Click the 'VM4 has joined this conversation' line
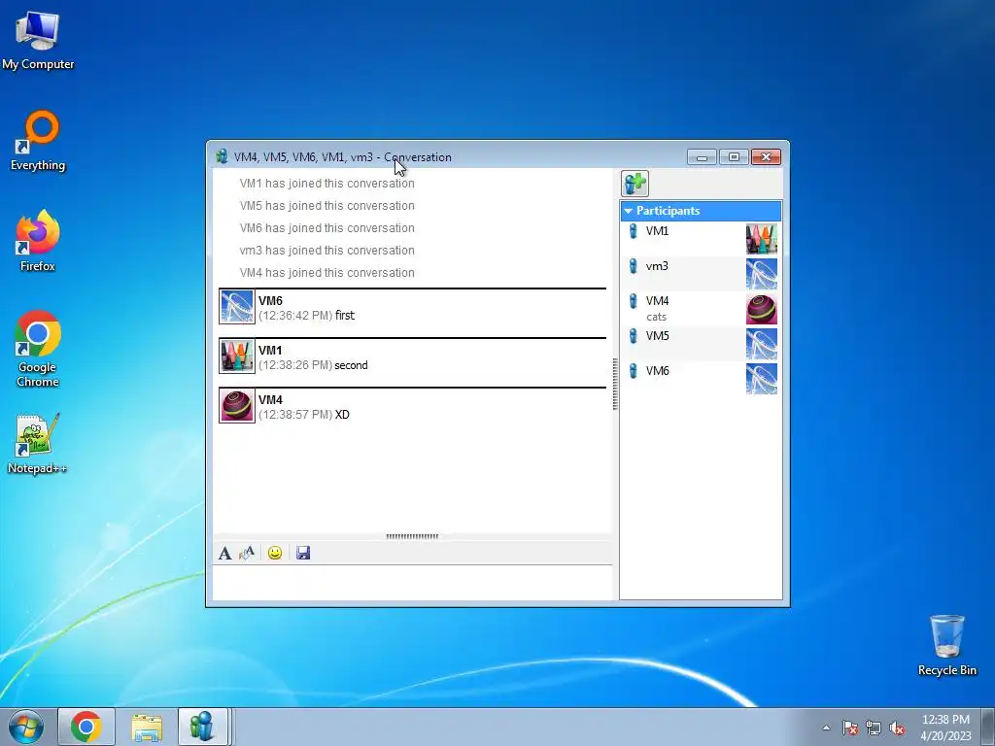Viewport: 995px width, 746px height. click(326, 273)
